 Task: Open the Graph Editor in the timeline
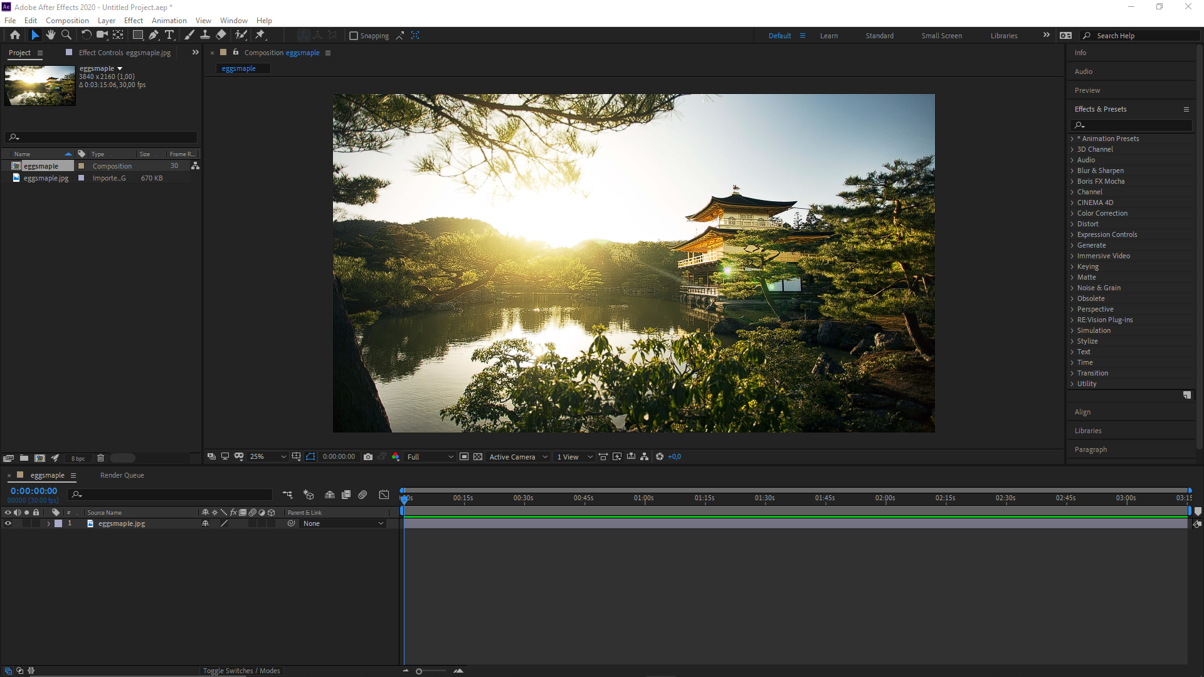383,494
